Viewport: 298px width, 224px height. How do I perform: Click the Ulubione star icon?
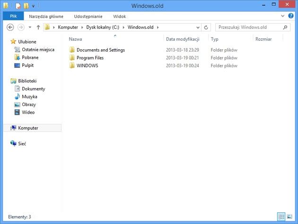13,42
